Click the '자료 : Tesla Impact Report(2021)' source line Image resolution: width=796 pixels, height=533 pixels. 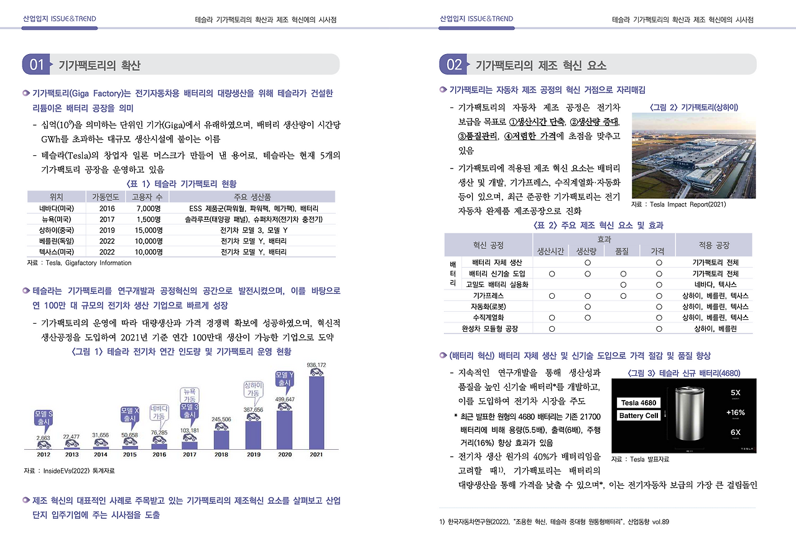pos(678,204)
